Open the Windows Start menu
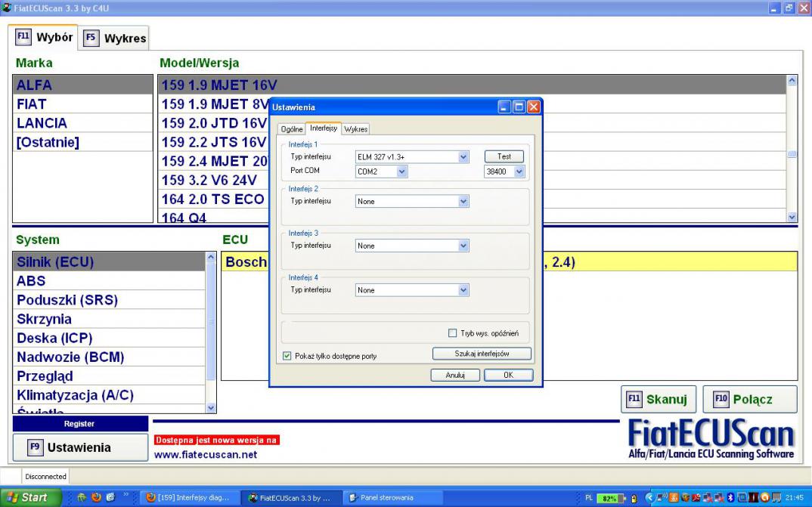 (x=31, y=498)
